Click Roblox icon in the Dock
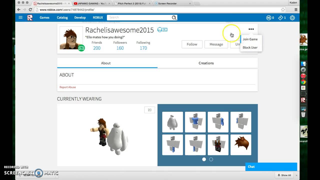 (x=303, y=100)
